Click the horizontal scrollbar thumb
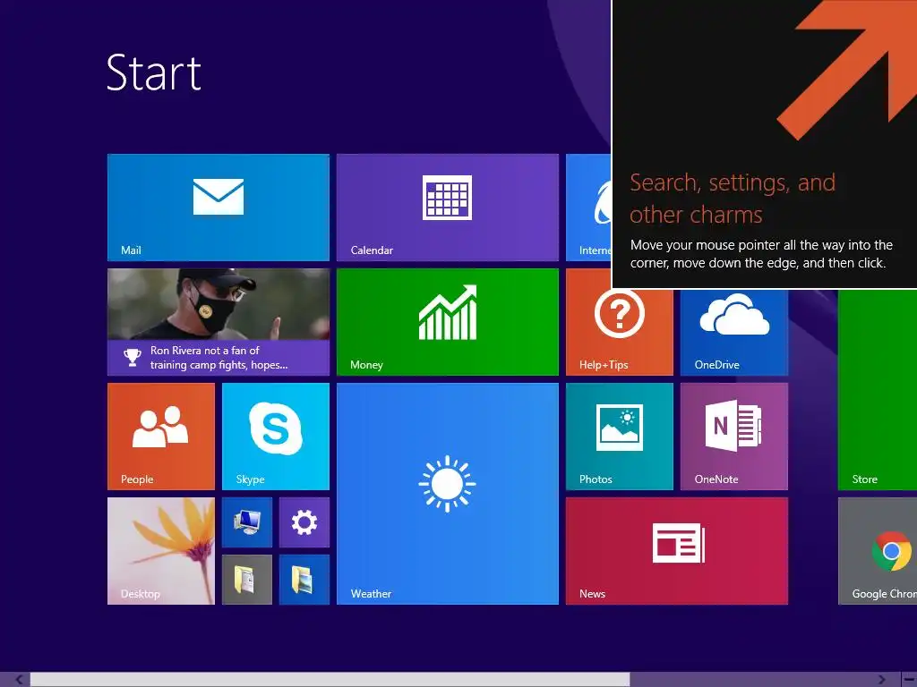This screenshot has width=917, height=687. [330, 680]
